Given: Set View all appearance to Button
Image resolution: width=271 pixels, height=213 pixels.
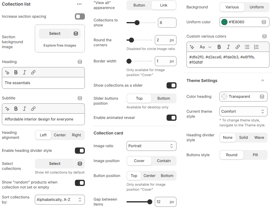Looking at the screenshot, I should (139, 5).
